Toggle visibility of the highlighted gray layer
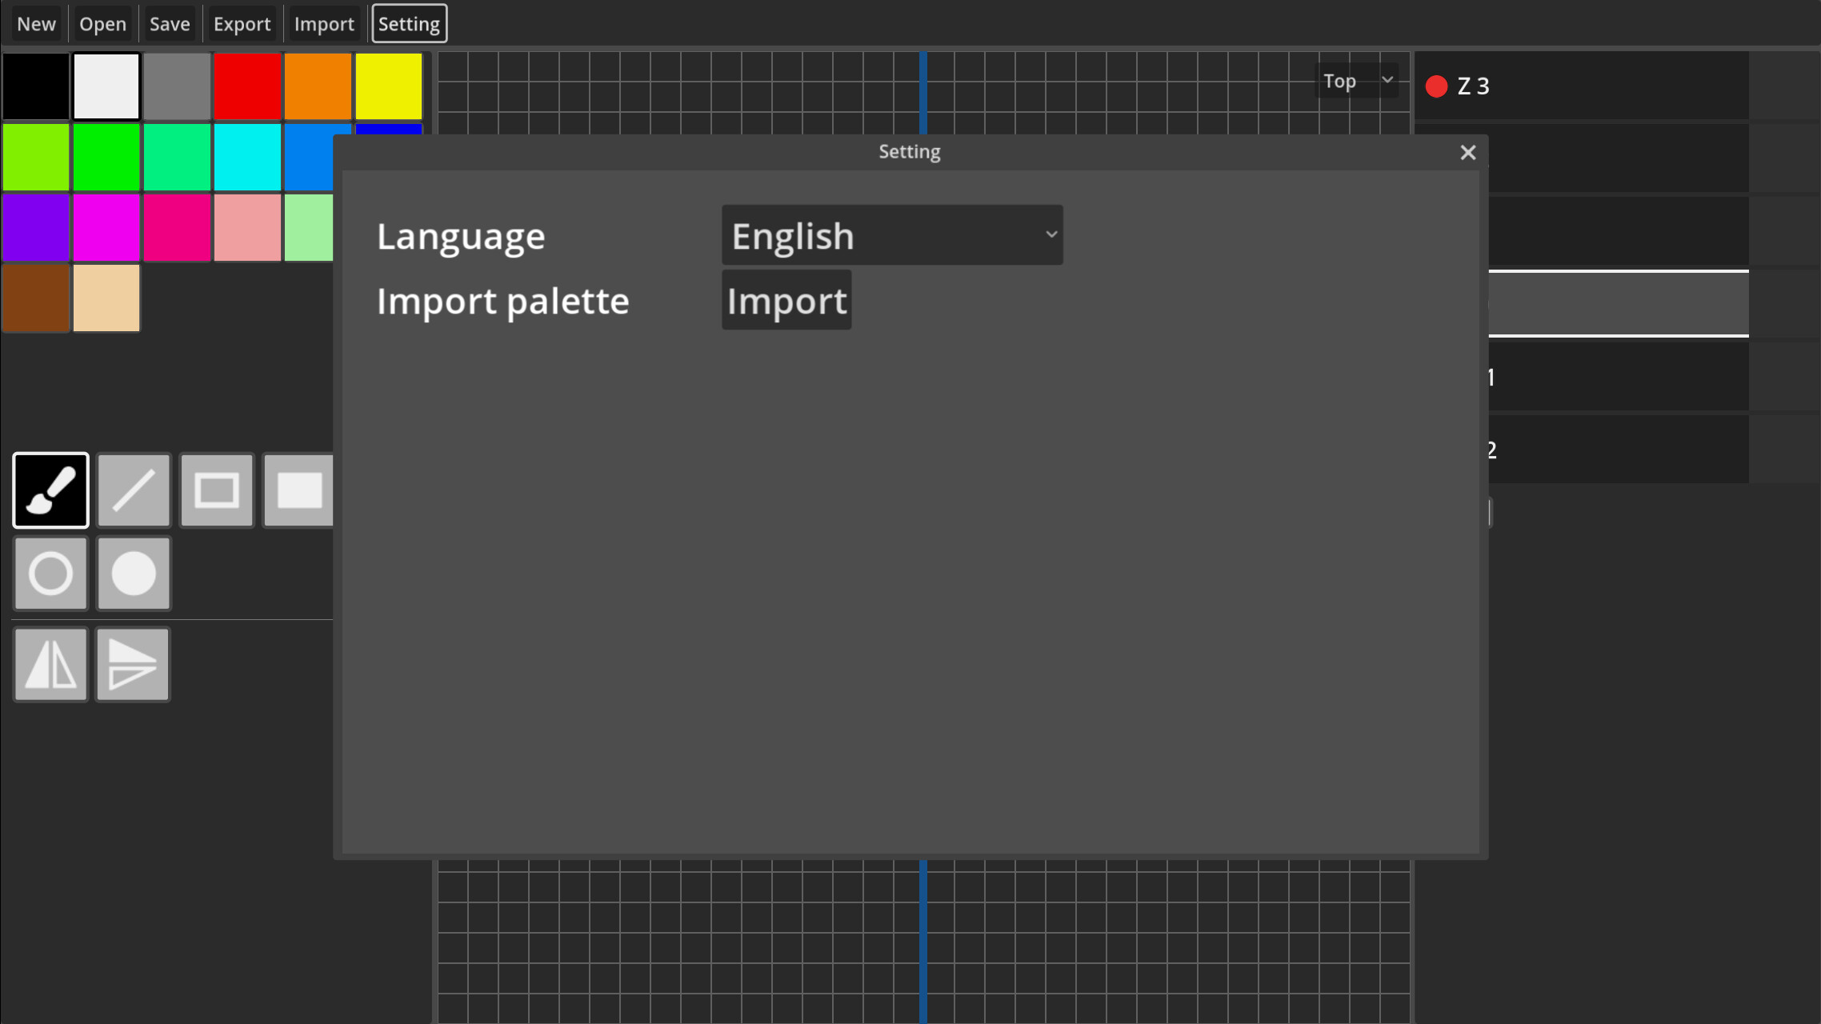The height and width of the screenshot is (1024, 1821). click(1616, 302)
